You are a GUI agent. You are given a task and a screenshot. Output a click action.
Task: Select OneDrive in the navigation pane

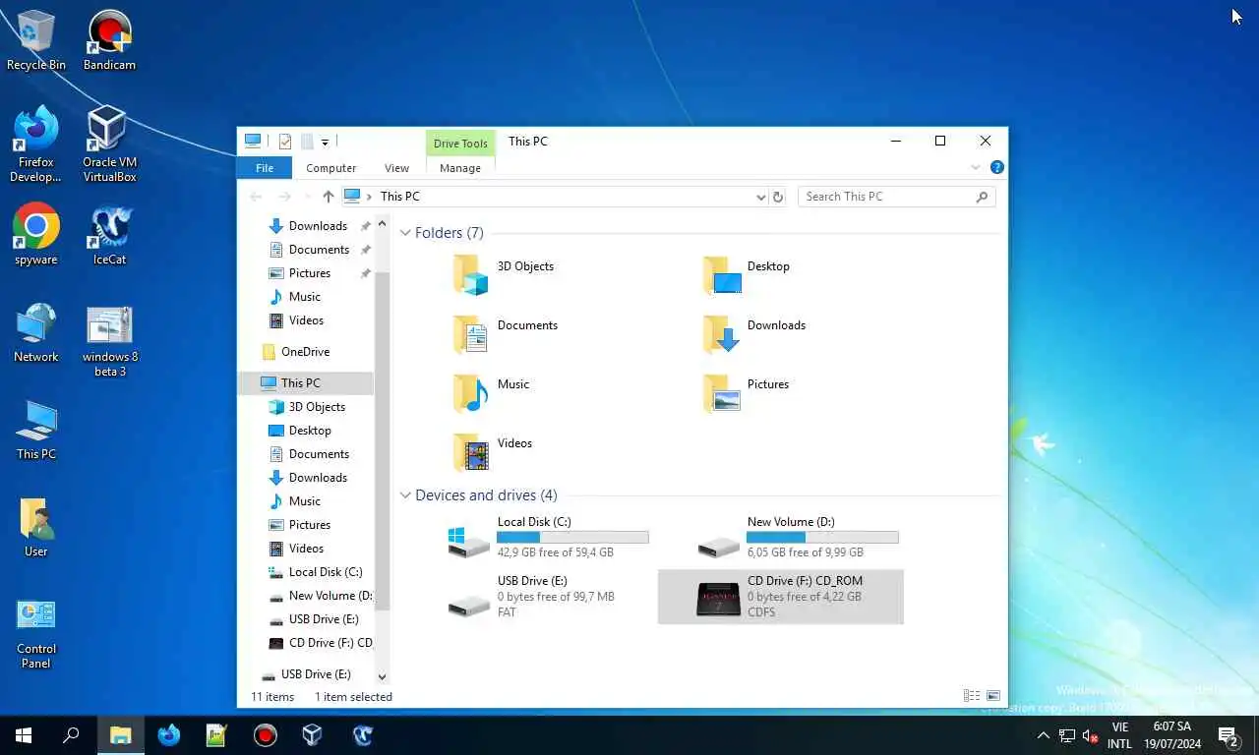click(305, 352)
